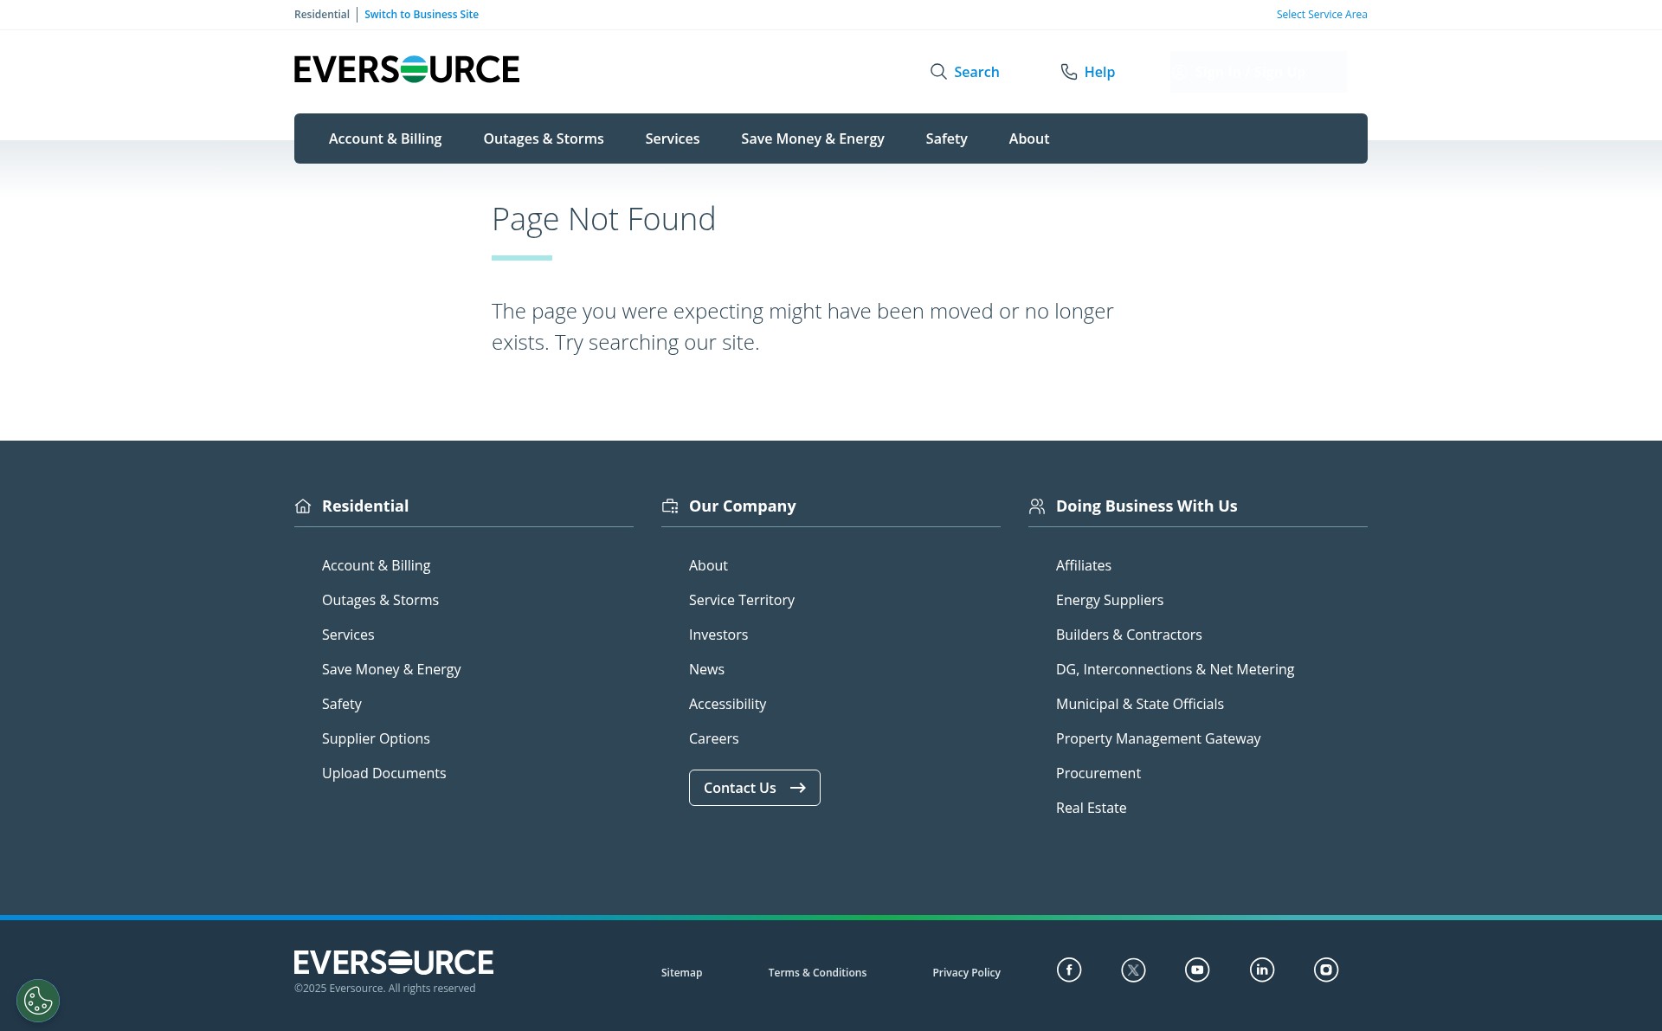Image resolution: width=1662 pixels, height=1031 pixels.
Task: Open the About navigation menu
Action: (x=1029, y=139)
